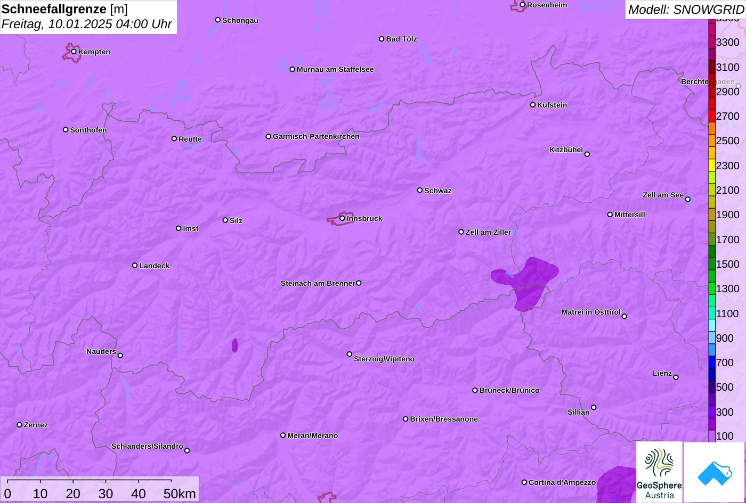Select the yellow 2300 legend swatch
This screenshot has width=746, height=503.
click(712, 166)
